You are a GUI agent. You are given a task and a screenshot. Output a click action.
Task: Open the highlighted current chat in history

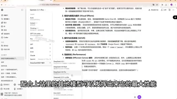tap(12, 59)
